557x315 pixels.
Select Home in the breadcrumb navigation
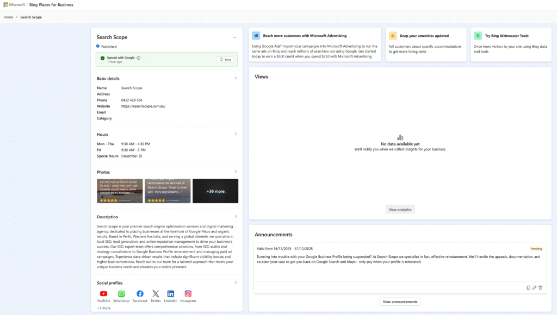[x=8, y=17]
